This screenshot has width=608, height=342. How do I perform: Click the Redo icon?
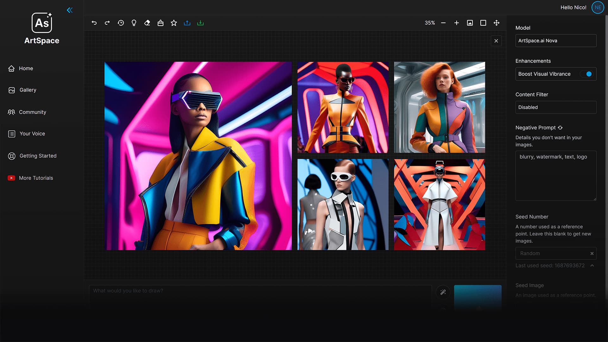point(107,23)
